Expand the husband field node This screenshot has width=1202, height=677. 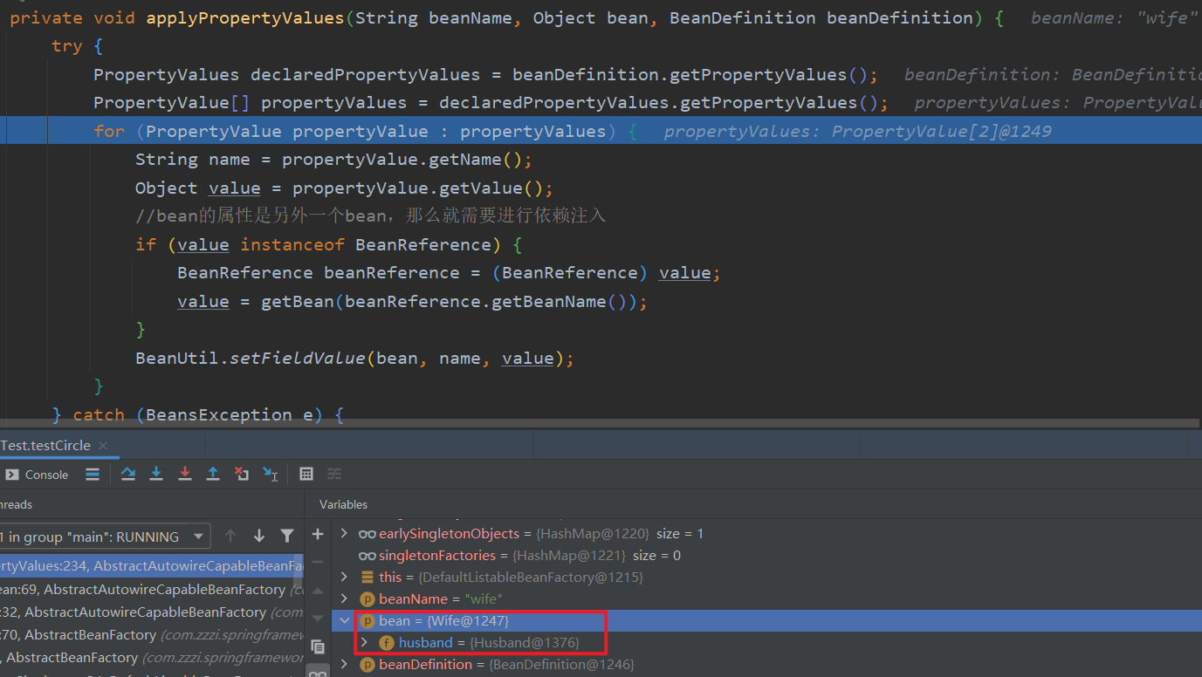tap(365, 643)
